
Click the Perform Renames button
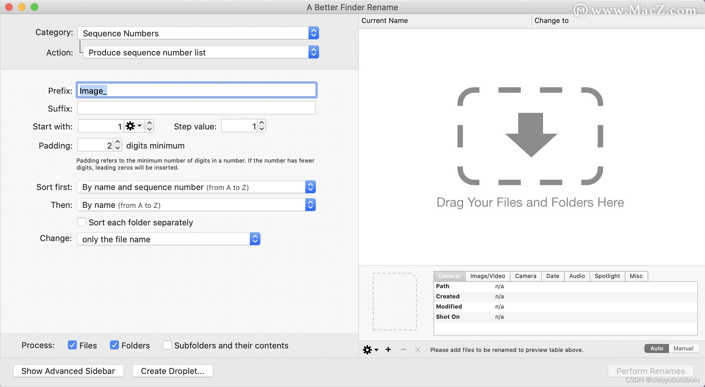(651, 371)
